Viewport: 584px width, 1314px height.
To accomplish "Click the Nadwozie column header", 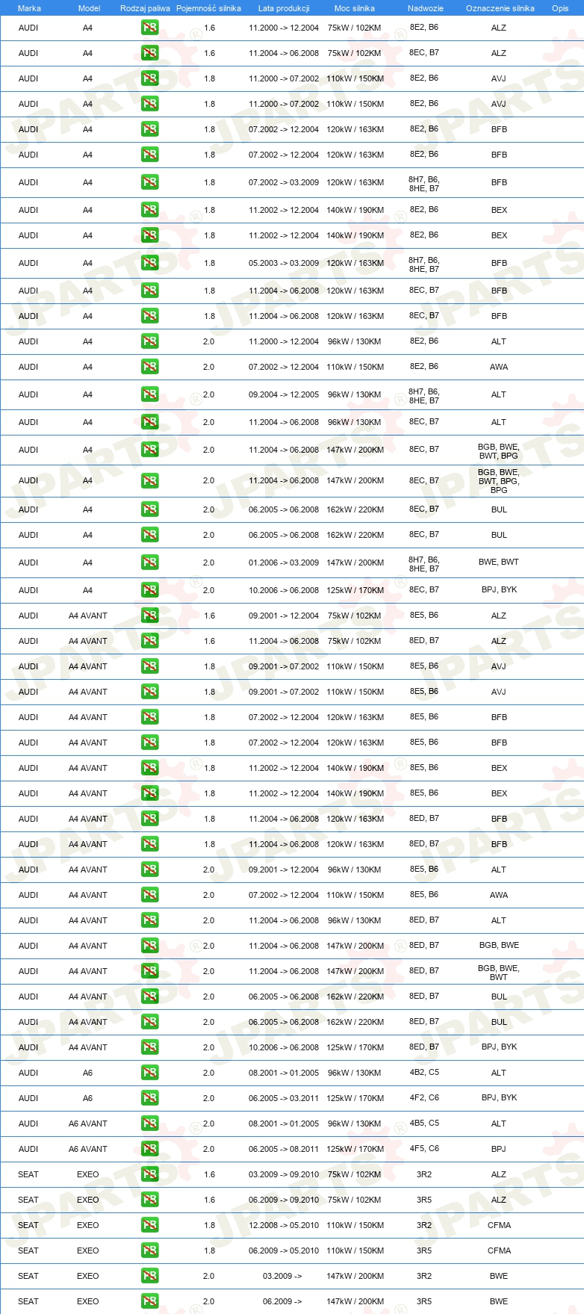I will coord(426,8).
